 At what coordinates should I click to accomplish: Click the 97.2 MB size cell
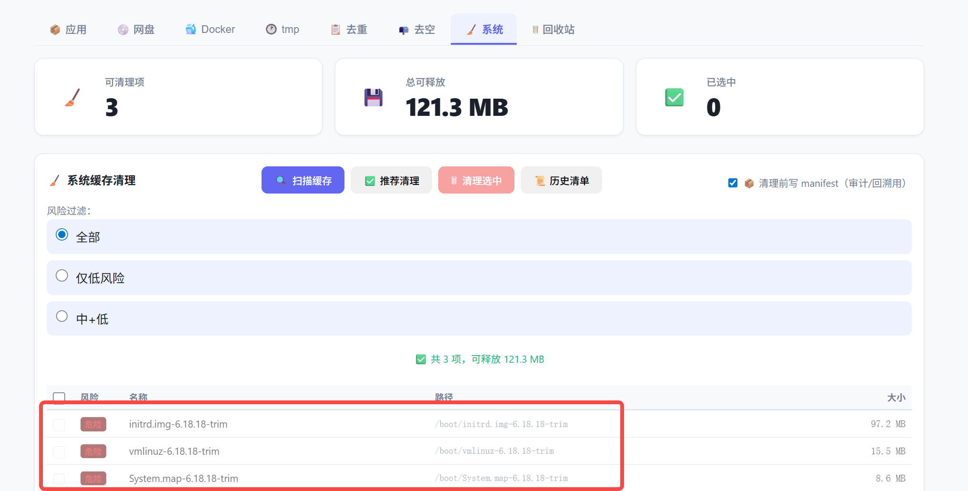pos(888,424)
